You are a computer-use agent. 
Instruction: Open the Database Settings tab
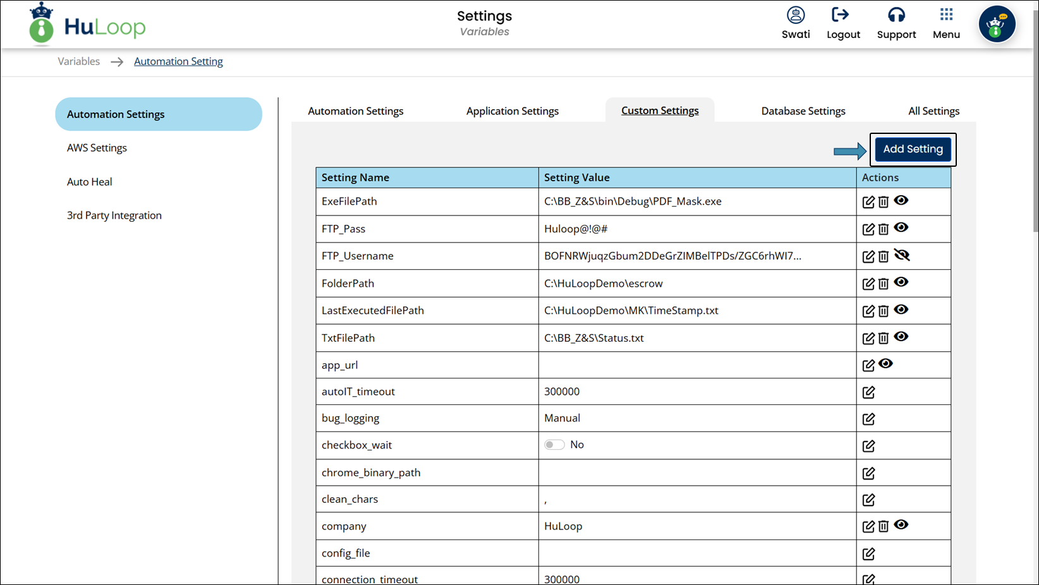(x=803, y=111)
